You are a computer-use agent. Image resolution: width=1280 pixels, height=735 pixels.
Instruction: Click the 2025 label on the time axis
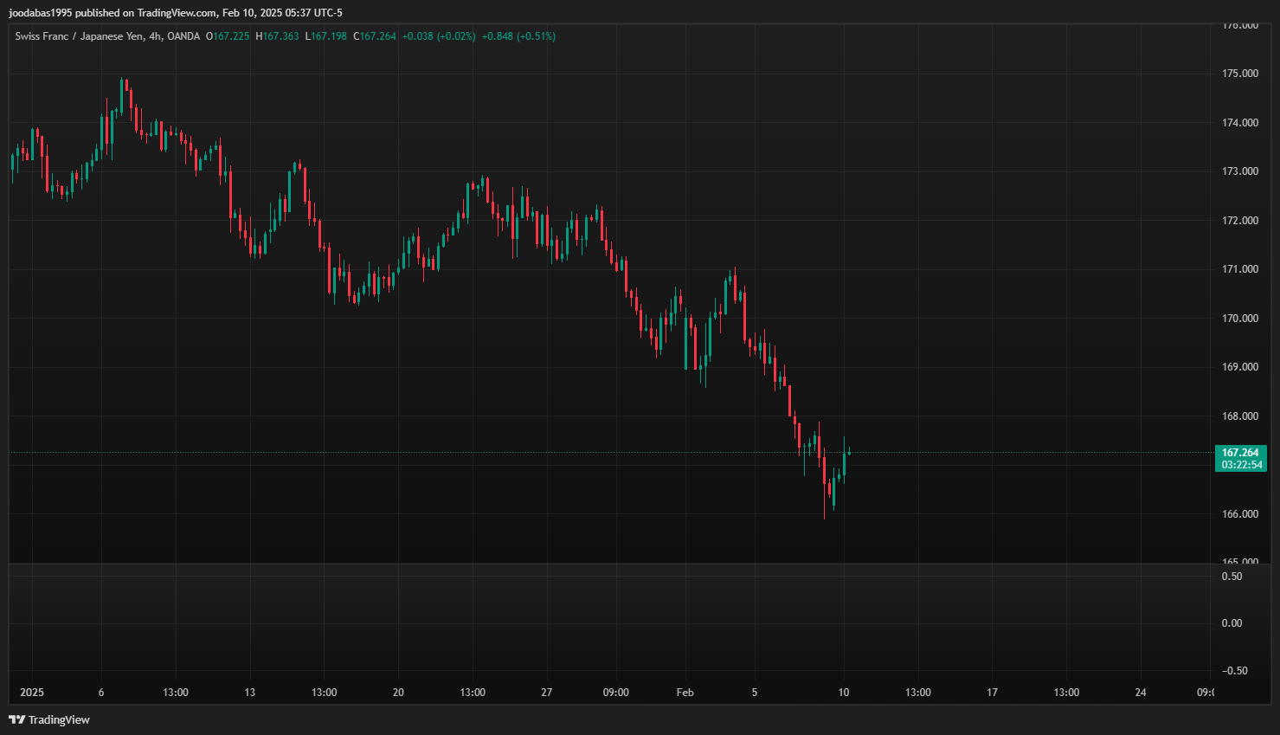(32, 693)
